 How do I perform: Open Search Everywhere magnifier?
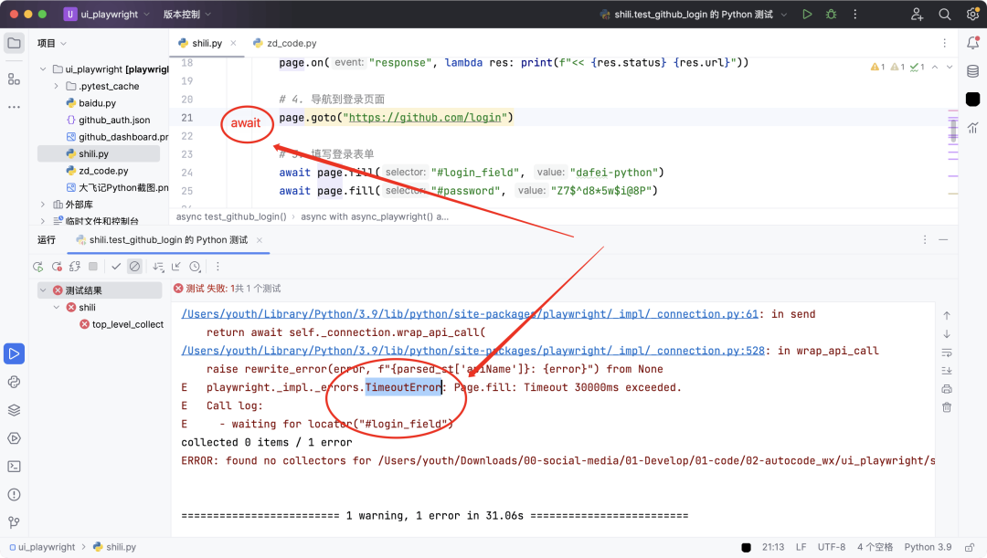pyautogui.click(x=944, y=14)
